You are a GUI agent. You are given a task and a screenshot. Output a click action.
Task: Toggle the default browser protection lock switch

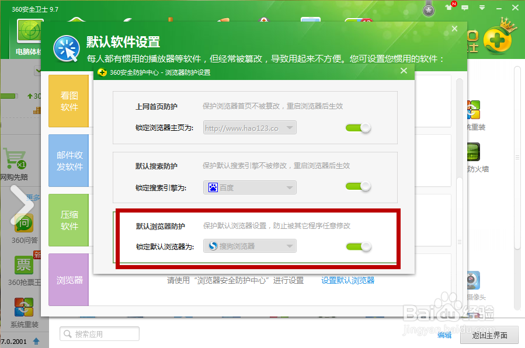click(x=359, y=247)
